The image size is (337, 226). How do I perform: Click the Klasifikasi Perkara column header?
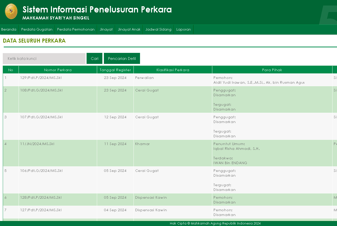point(173,70)
